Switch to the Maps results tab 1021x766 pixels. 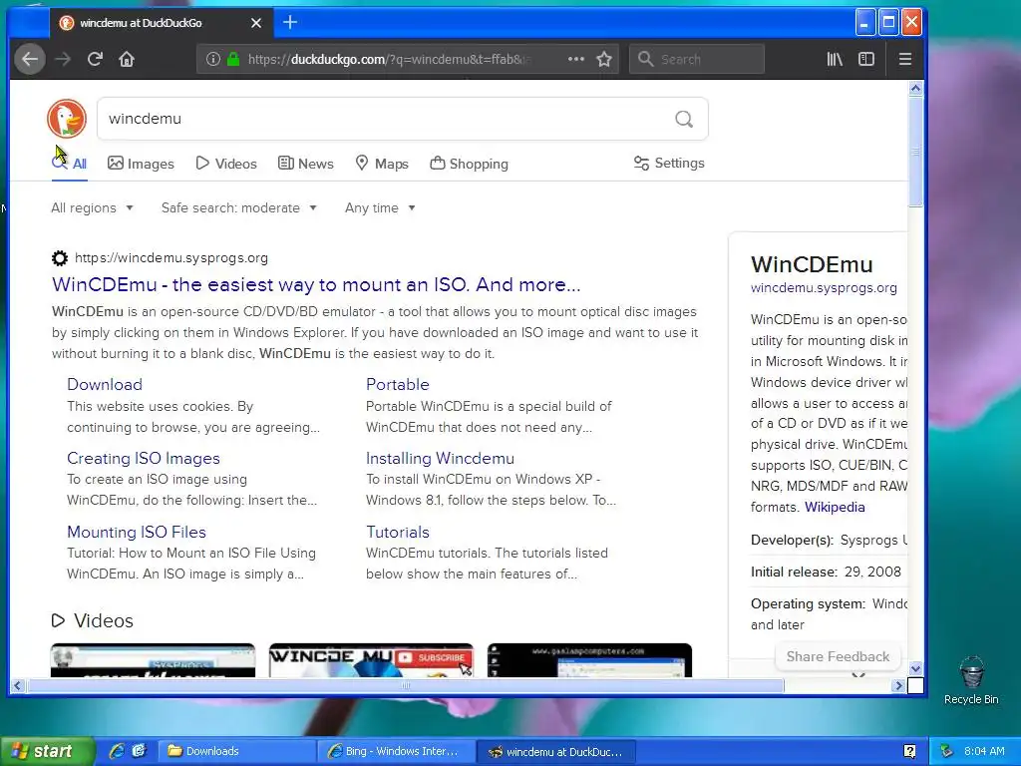click(382, 164)
